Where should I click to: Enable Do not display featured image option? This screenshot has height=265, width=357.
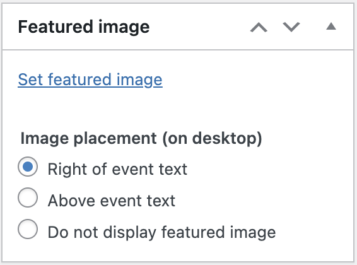click(x=28, y=229)
